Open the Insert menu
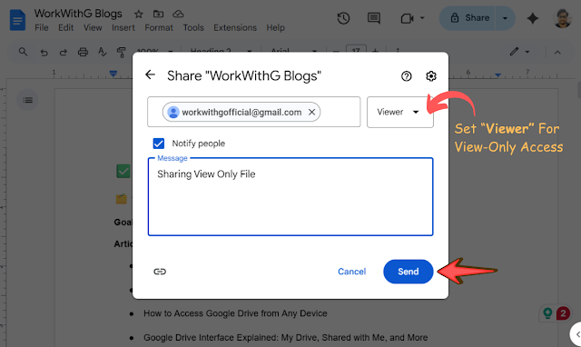This screenshot has height=347, width=581. click(123, 28)
